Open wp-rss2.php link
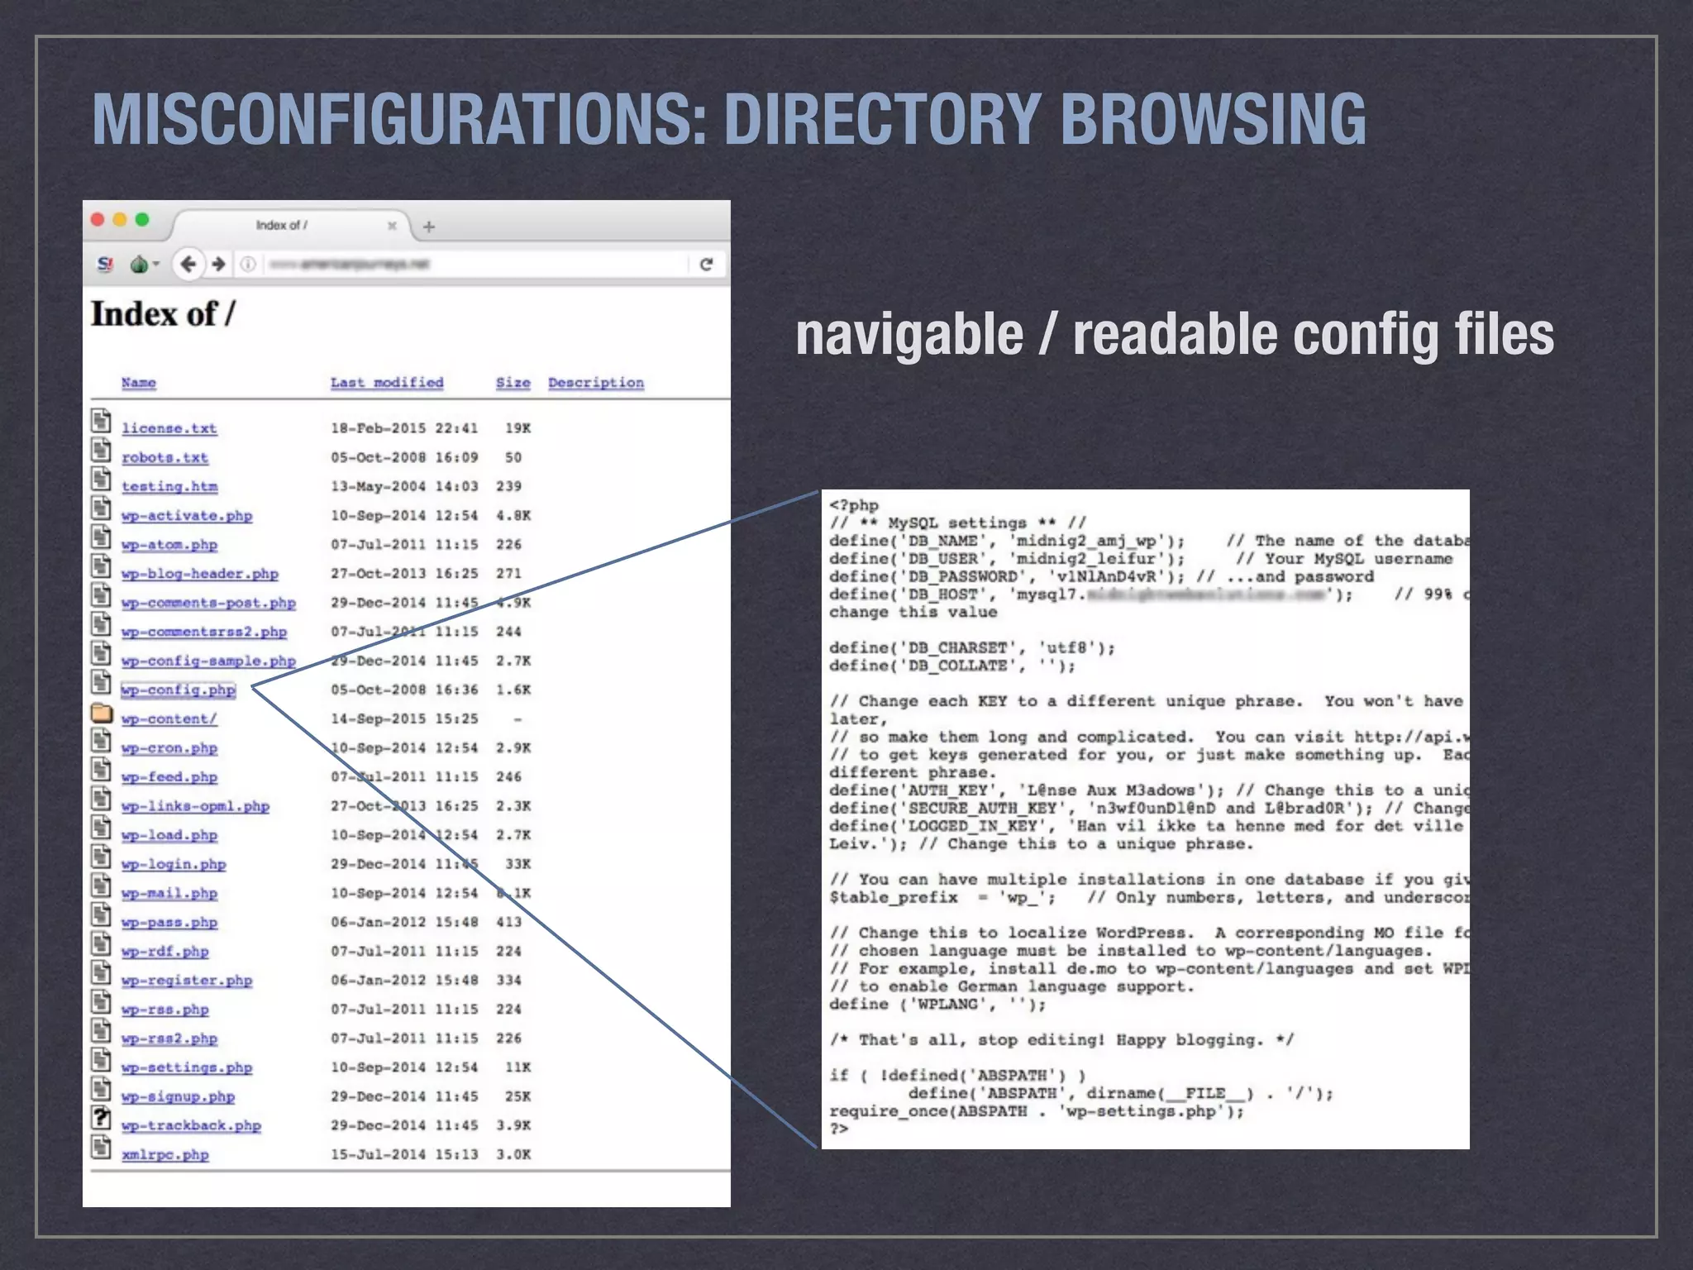The image size is (1693, 1270). tap(169, 1038)
